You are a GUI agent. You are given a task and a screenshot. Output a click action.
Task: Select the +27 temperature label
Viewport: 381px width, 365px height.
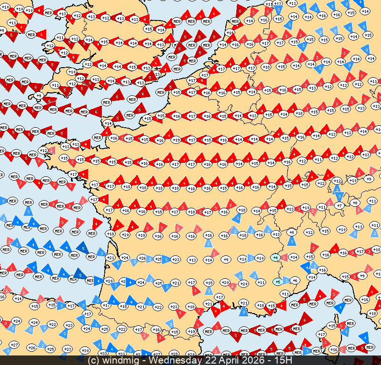14,345
